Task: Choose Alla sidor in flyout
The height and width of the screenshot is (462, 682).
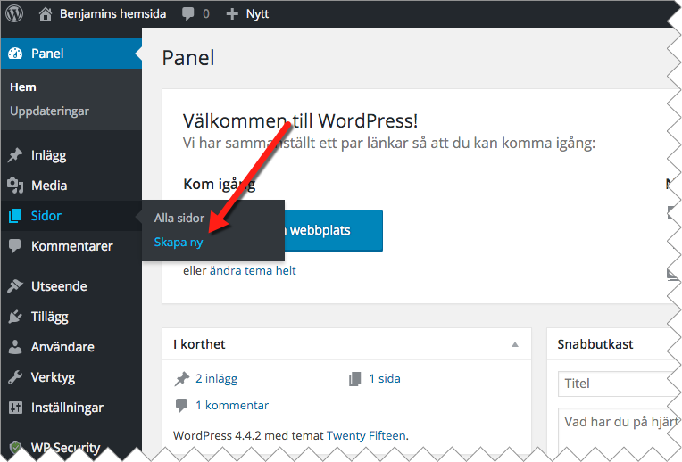Action: (179, 218)
